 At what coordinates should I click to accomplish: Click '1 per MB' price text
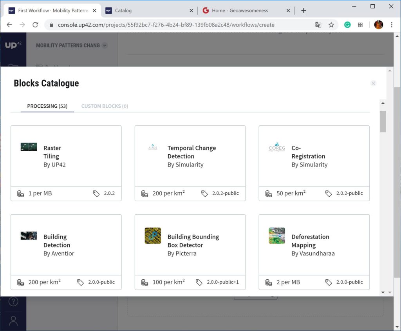click(x=40, y=194)
